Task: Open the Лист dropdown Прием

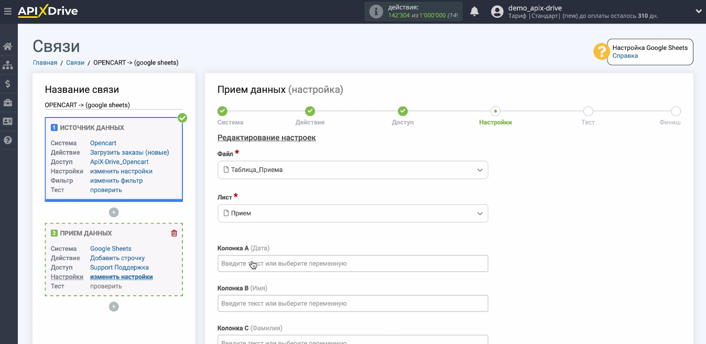Action: point(353,213)
